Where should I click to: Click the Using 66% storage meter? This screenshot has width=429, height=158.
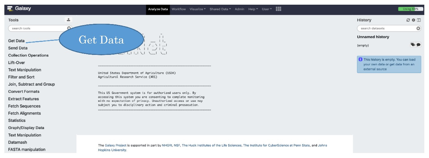pyautogui.click(x=410, y=9)
